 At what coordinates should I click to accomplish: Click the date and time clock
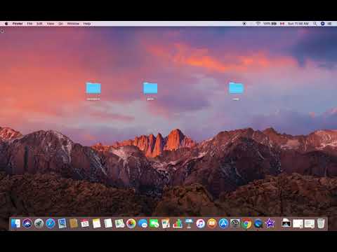(298, 24)
